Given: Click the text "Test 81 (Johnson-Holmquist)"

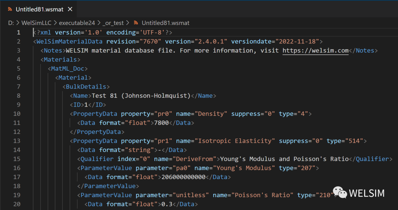Looking at the screenshot, I should point(141,96).
